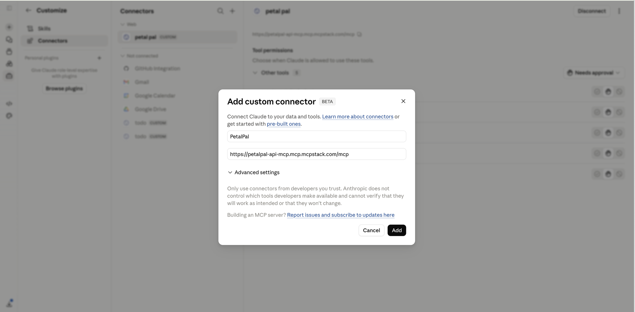
Task: Click the Disconnect button
Action: pos(592,11)
